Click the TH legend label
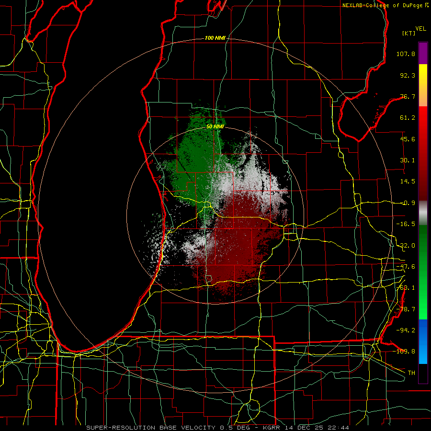The width and height of the screenshot is (431, 431). pos(411,373)
